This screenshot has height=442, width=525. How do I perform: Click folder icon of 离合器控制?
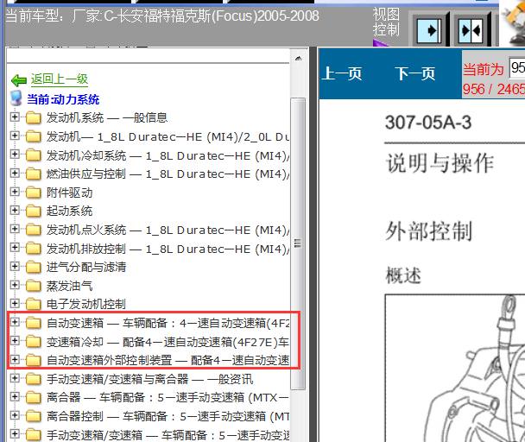(x=34, y=416)
